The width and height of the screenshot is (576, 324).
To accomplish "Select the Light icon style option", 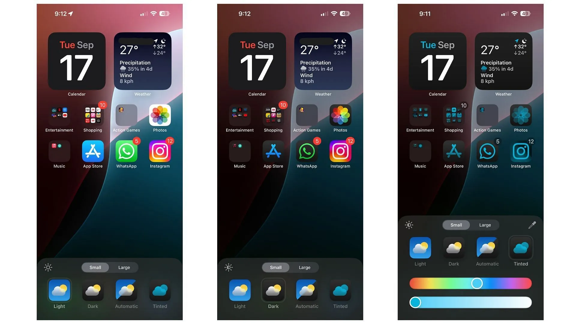I will click(59, 290).
